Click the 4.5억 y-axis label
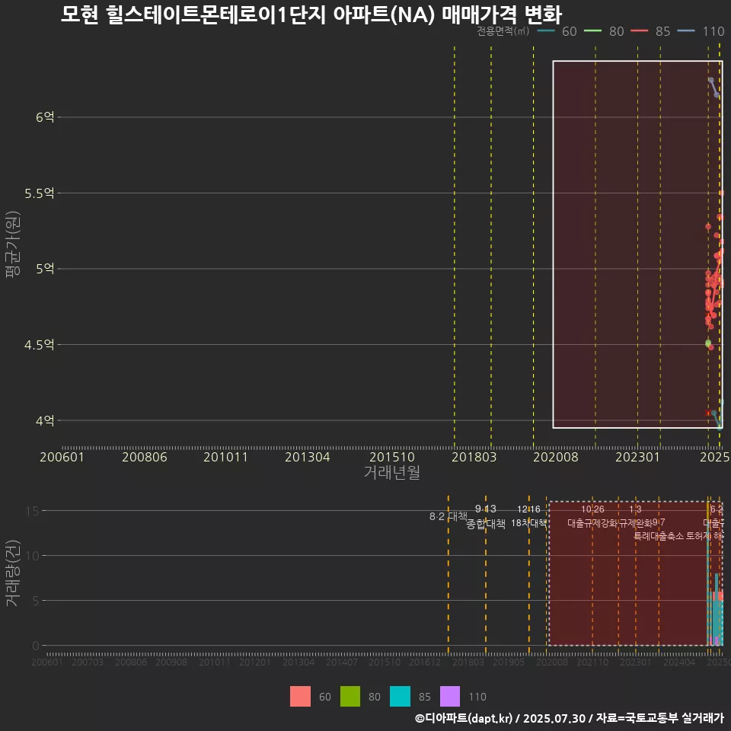 (x=39, y=345)
